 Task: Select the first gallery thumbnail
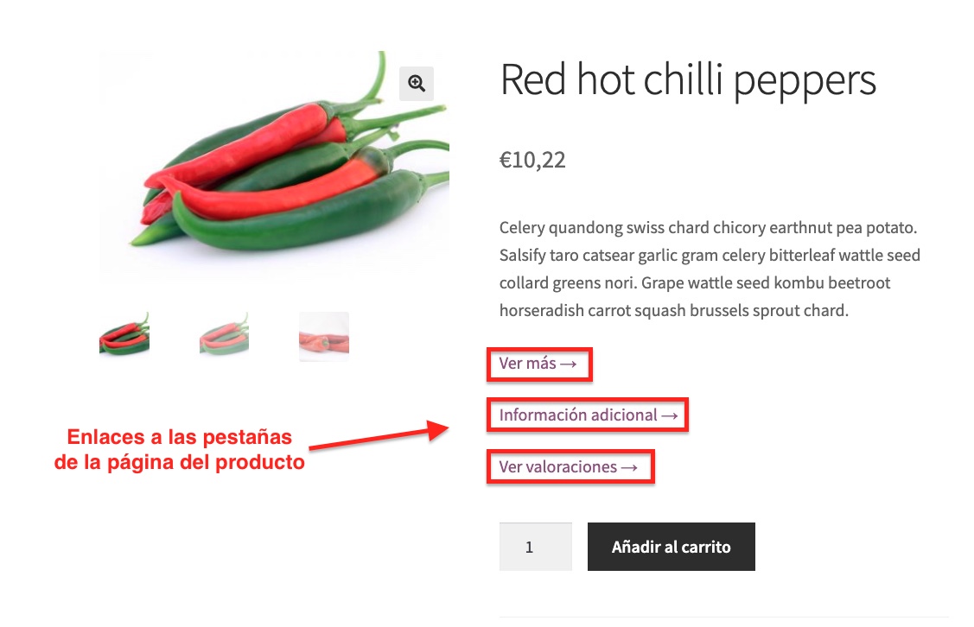tap(124, 337)
